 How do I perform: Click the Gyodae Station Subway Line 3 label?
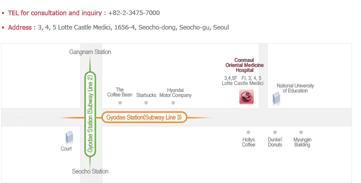coord(144,117)
